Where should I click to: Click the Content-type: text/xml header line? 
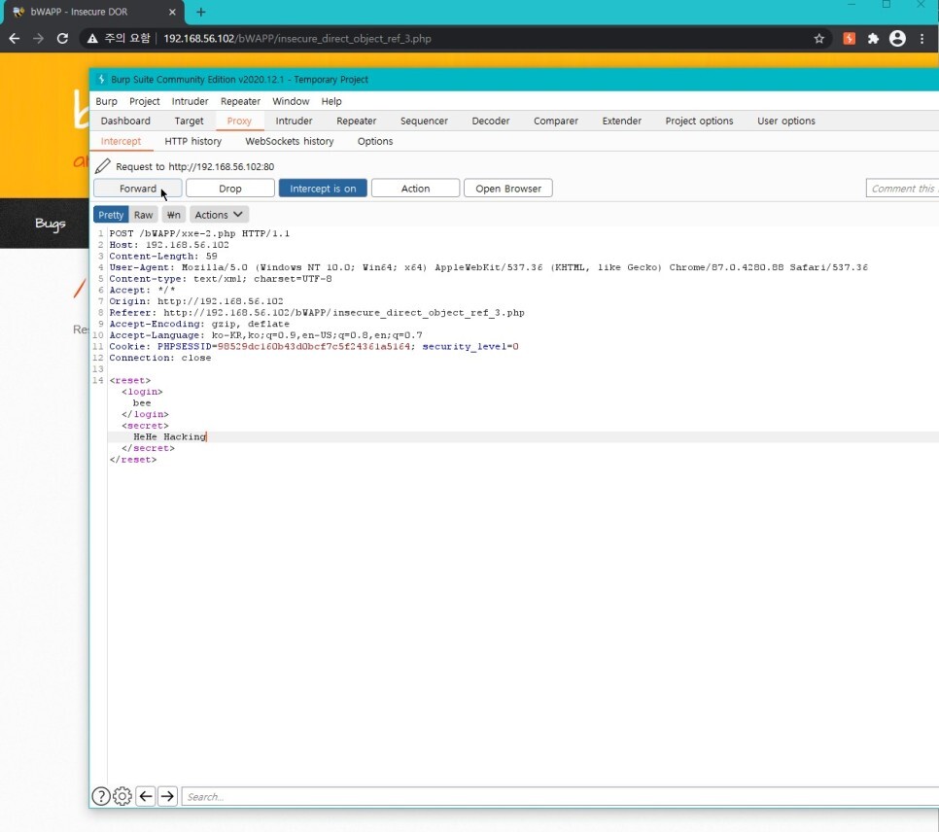coord(221,279)
